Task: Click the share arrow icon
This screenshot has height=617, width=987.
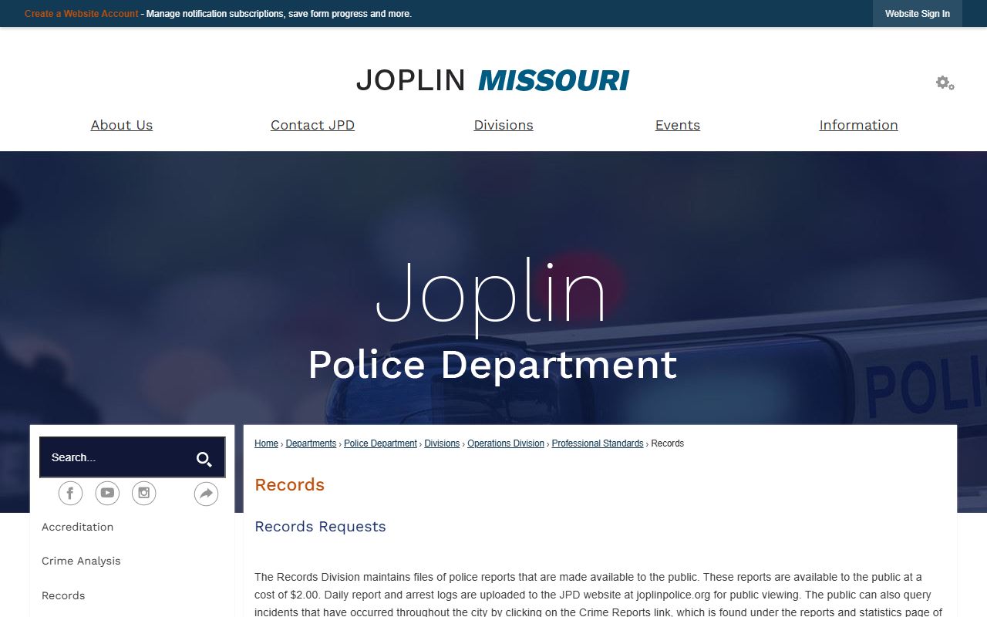Action: (206, 494)
